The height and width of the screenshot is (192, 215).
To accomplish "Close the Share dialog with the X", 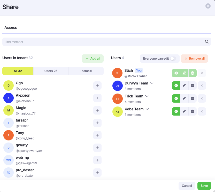I will [208, 6].
